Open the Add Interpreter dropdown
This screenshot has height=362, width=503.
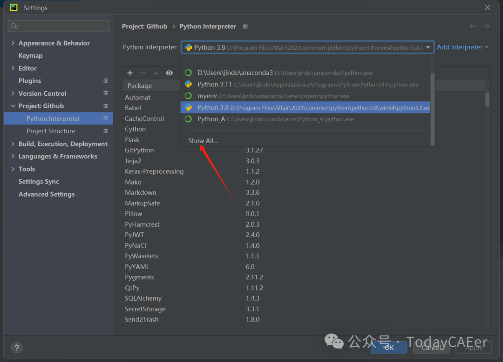(x=462, y=47)
